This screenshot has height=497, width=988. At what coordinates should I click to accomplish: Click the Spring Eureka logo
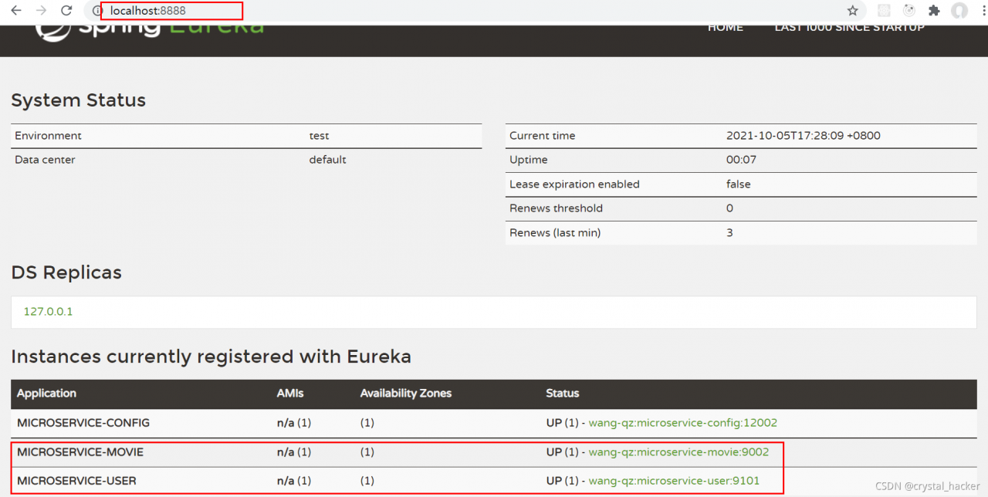click(x=150, y=31)
